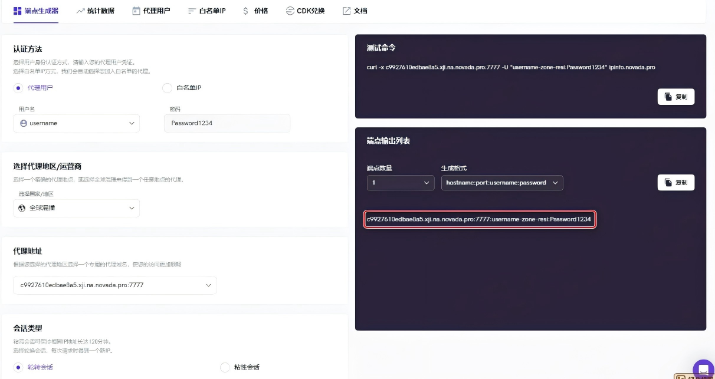This screenshot has height=379, width=715.
Task: Open the 生成格式 format dropdown
Action: (x=502, y=183)
